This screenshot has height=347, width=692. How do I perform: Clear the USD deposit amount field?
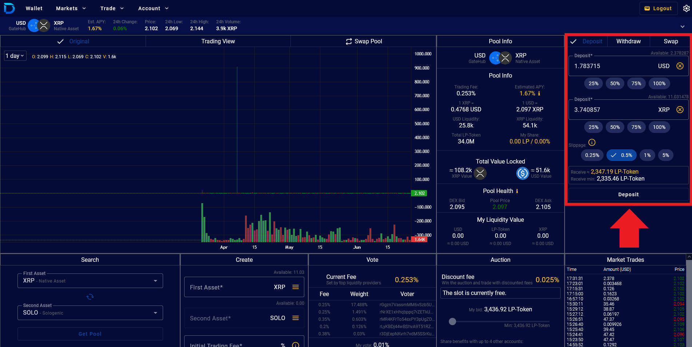pyautogui.click(x=680, y=66)
